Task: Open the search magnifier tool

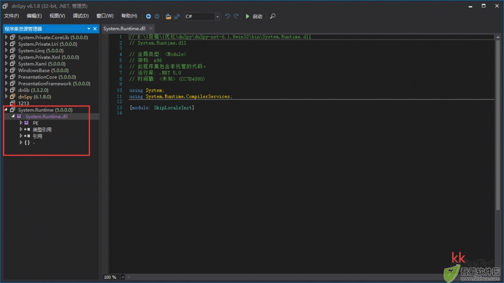Action: (x=273, y=16)
